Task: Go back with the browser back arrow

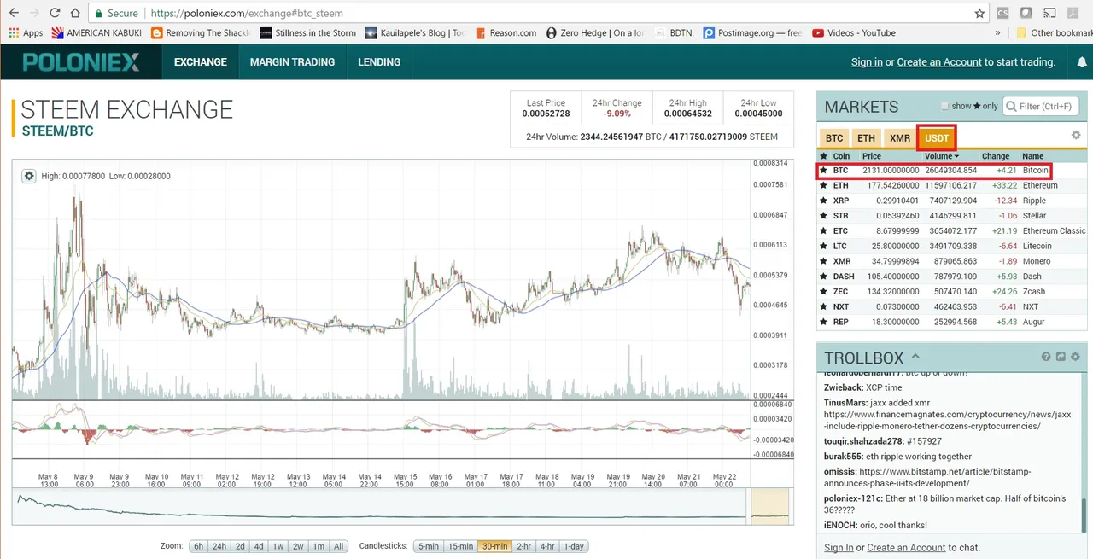Action: [x=14, y=13]
